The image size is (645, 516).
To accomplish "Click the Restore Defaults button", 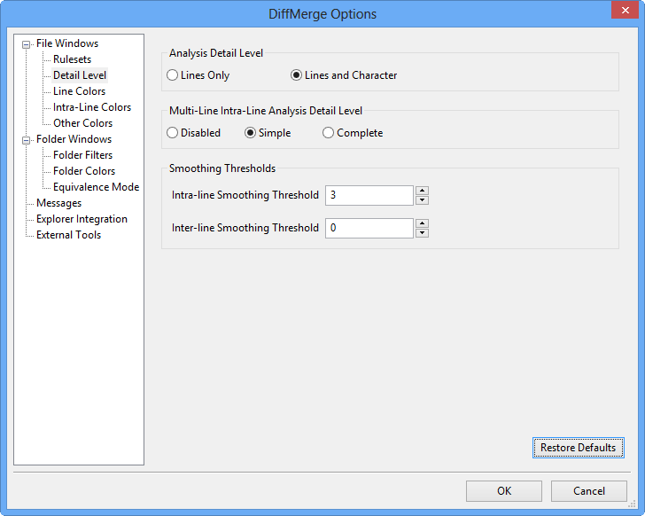I will (578, 448).
